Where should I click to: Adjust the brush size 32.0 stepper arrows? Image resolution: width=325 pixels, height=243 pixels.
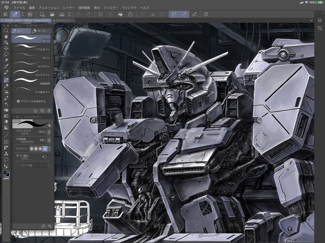coord(45,132)
